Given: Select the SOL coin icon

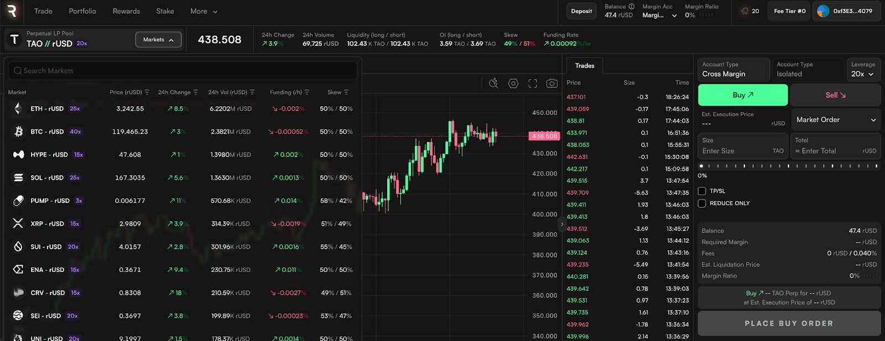Looking at the screenshot, I should point(18,178).
